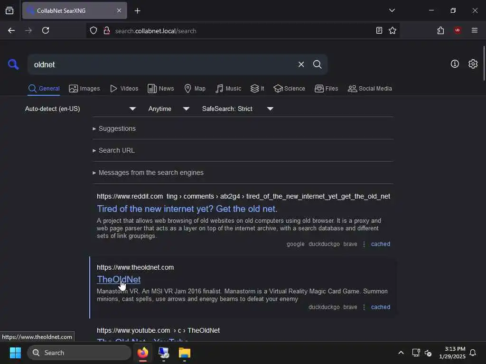Open the Firefox View tabs icon
The image size is (486, 364).
(x=9, y=10)
